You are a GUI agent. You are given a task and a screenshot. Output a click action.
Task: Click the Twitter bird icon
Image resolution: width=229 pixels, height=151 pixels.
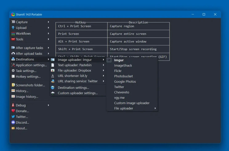pyautogui.click(x=13, y=117)
